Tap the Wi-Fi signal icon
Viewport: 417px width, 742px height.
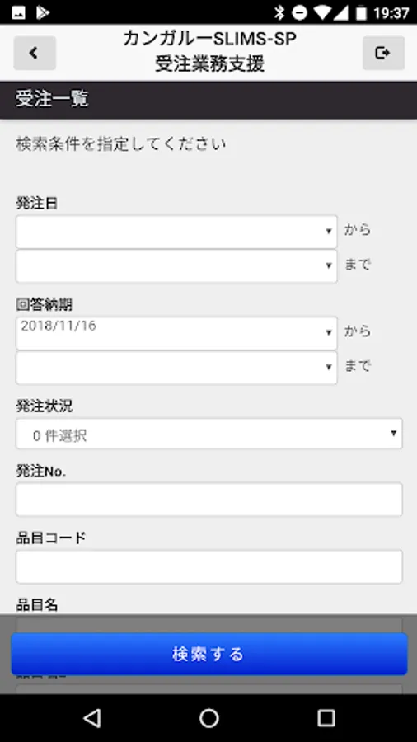coord(321,12)
